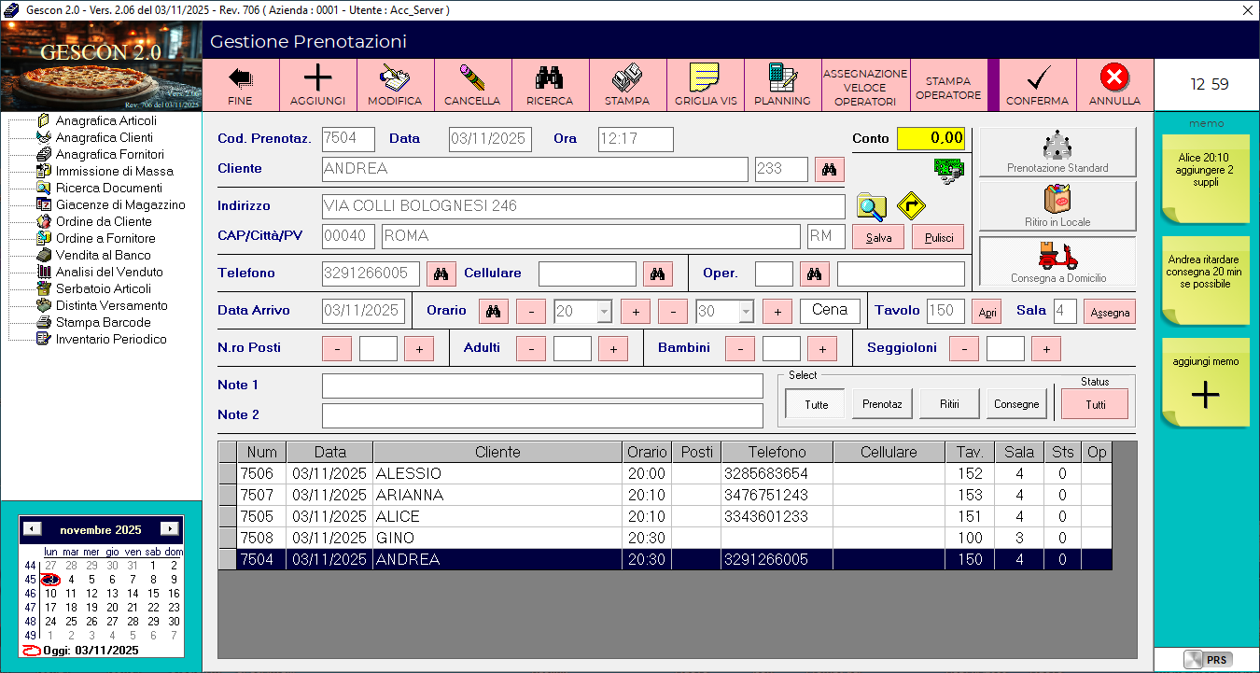
Task: Click the CANCELLA toolbar icon
Action: (x=472, y=85)
